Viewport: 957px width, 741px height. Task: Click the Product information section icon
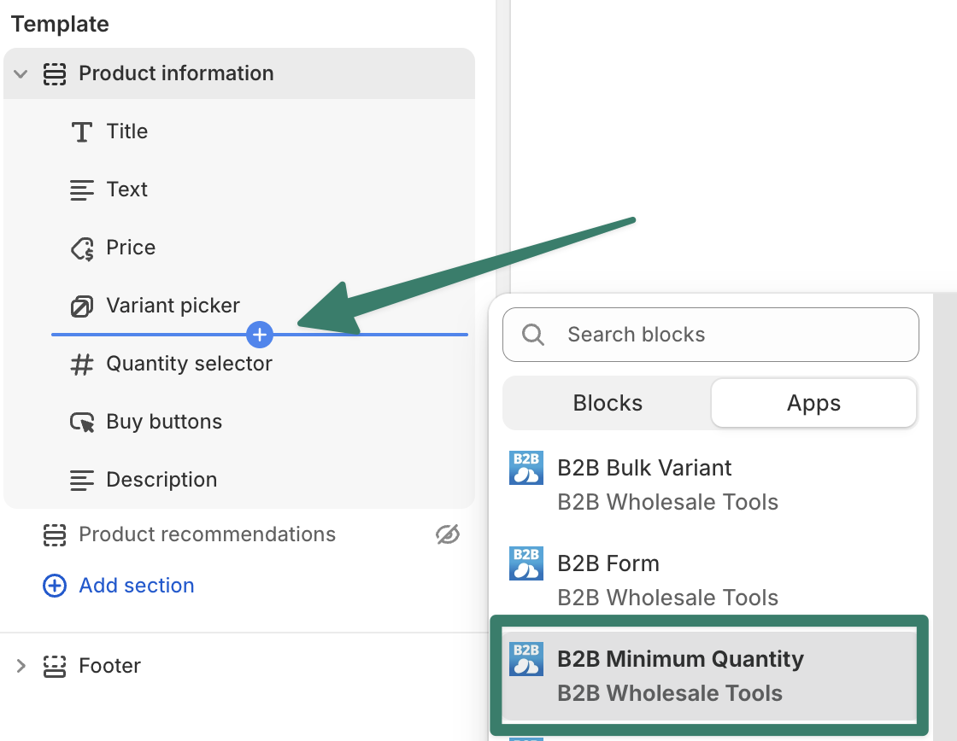pos(55,74)
